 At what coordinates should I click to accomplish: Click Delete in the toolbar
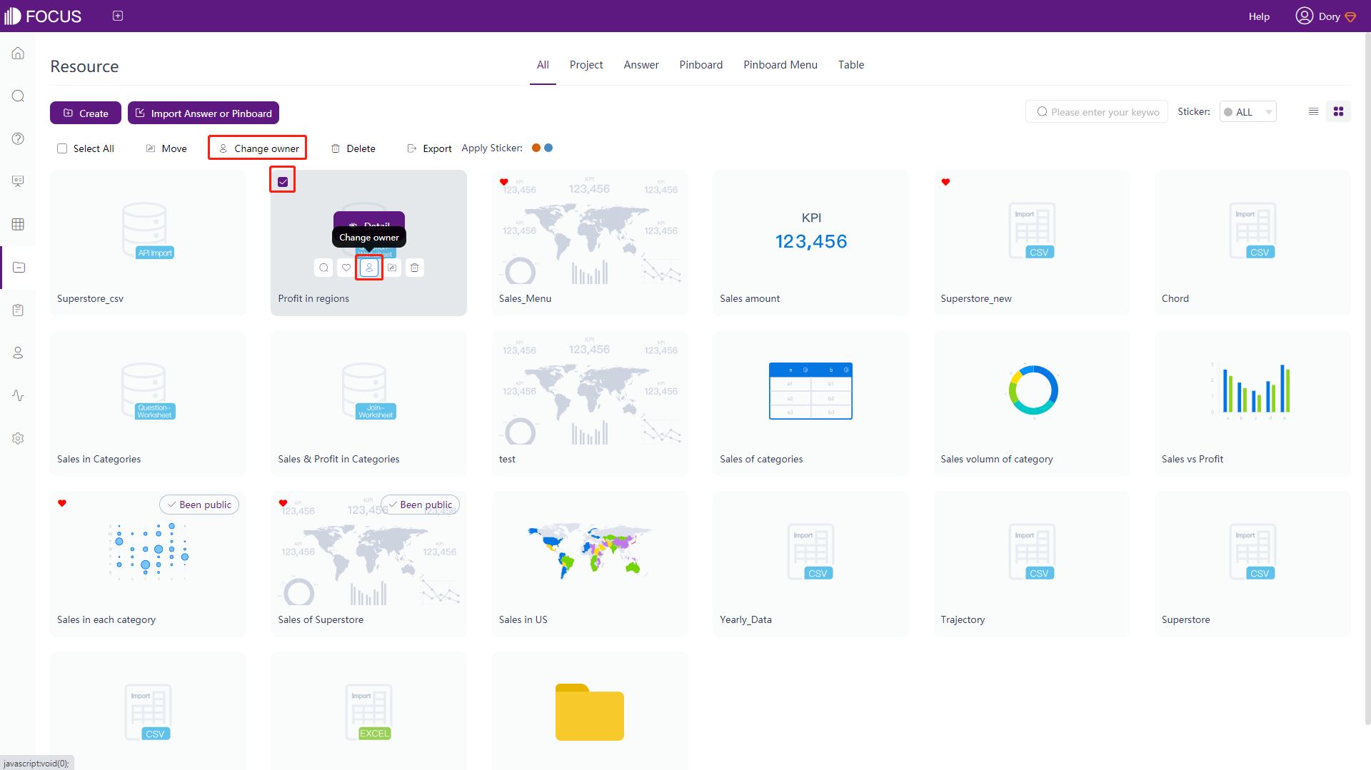(353, 148)
